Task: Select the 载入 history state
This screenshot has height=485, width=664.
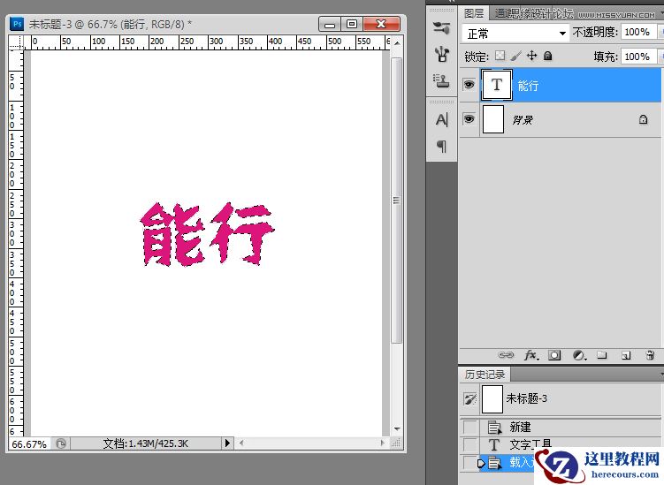Action: coord(508,463)
